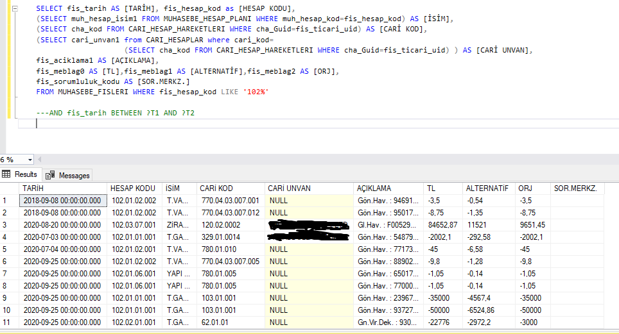Select the TARİH column header
This screenshot has width=619, height=334.
[x=63, y=188]
